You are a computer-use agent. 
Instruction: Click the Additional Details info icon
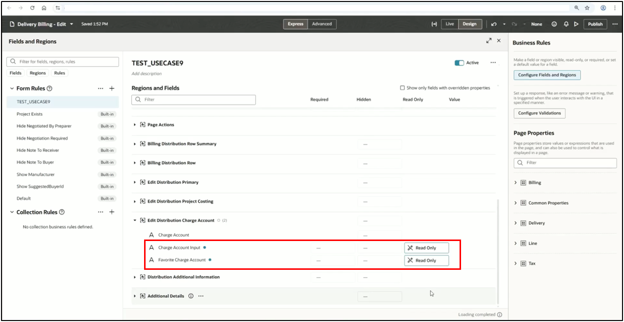tap(191, 296)
